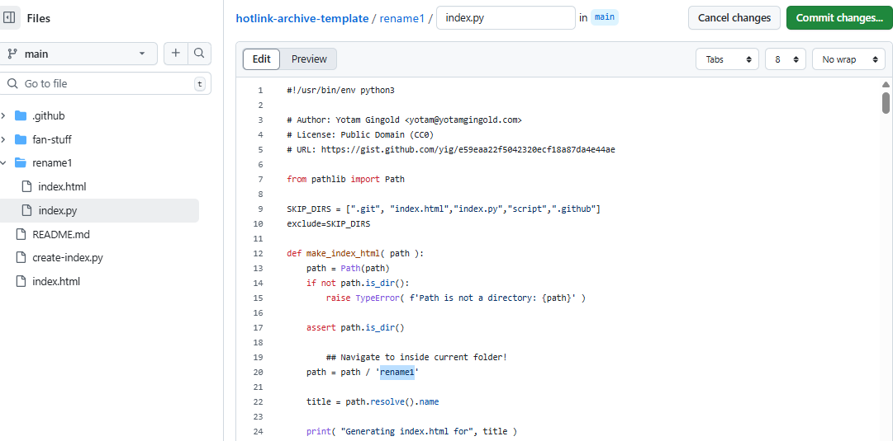Viewport: 893px width, 441px height.
Task: Click the README.md file icon
Action: pos(21,234)
